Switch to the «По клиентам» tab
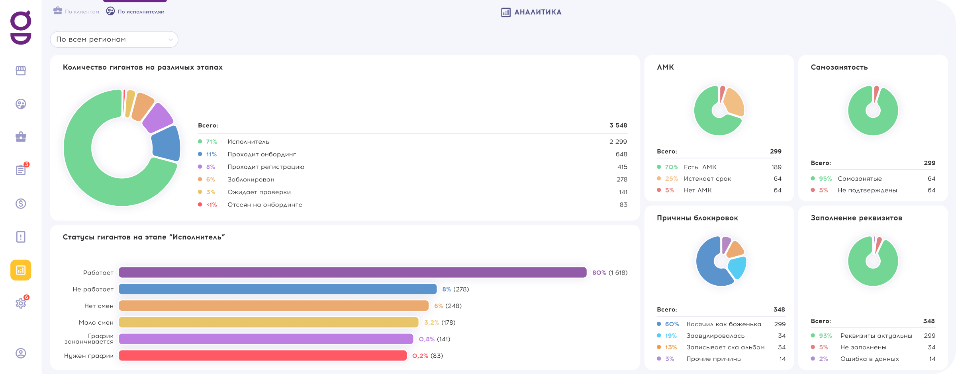Viewport: 956px width, 374px height. tap(76, 12)
